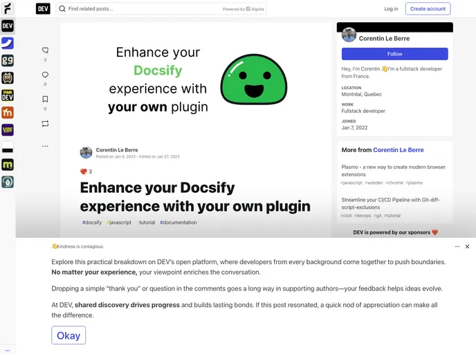476x354 pixels.
Task: Open the teal droplet community icon
Action: [8, 182]
